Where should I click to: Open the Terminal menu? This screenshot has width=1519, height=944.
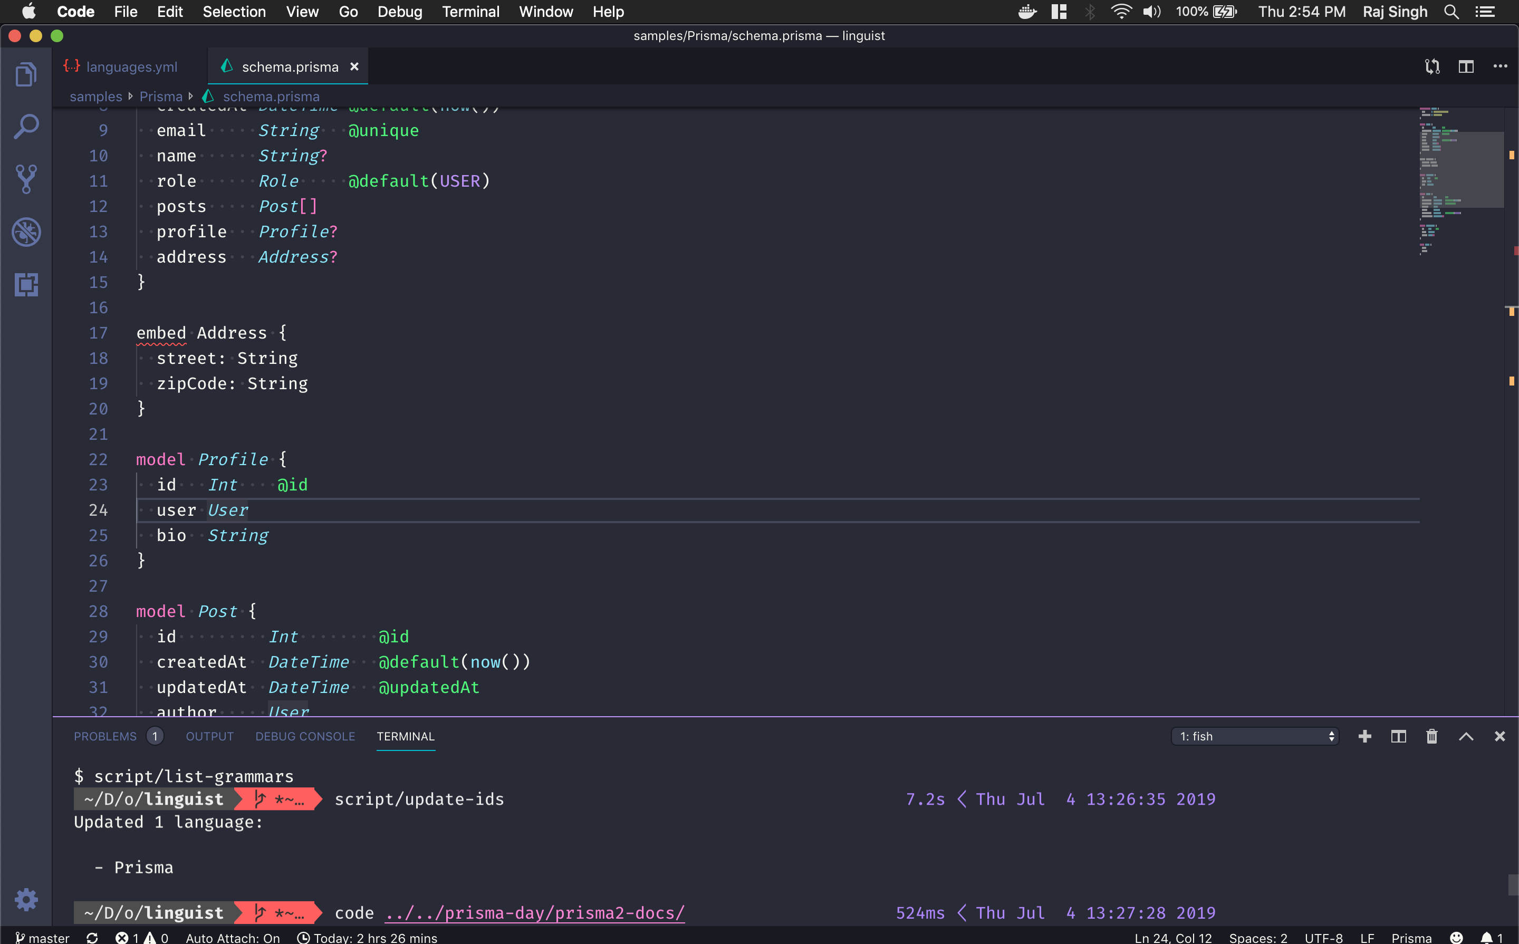pyautogui.click(x=471, y=11)
